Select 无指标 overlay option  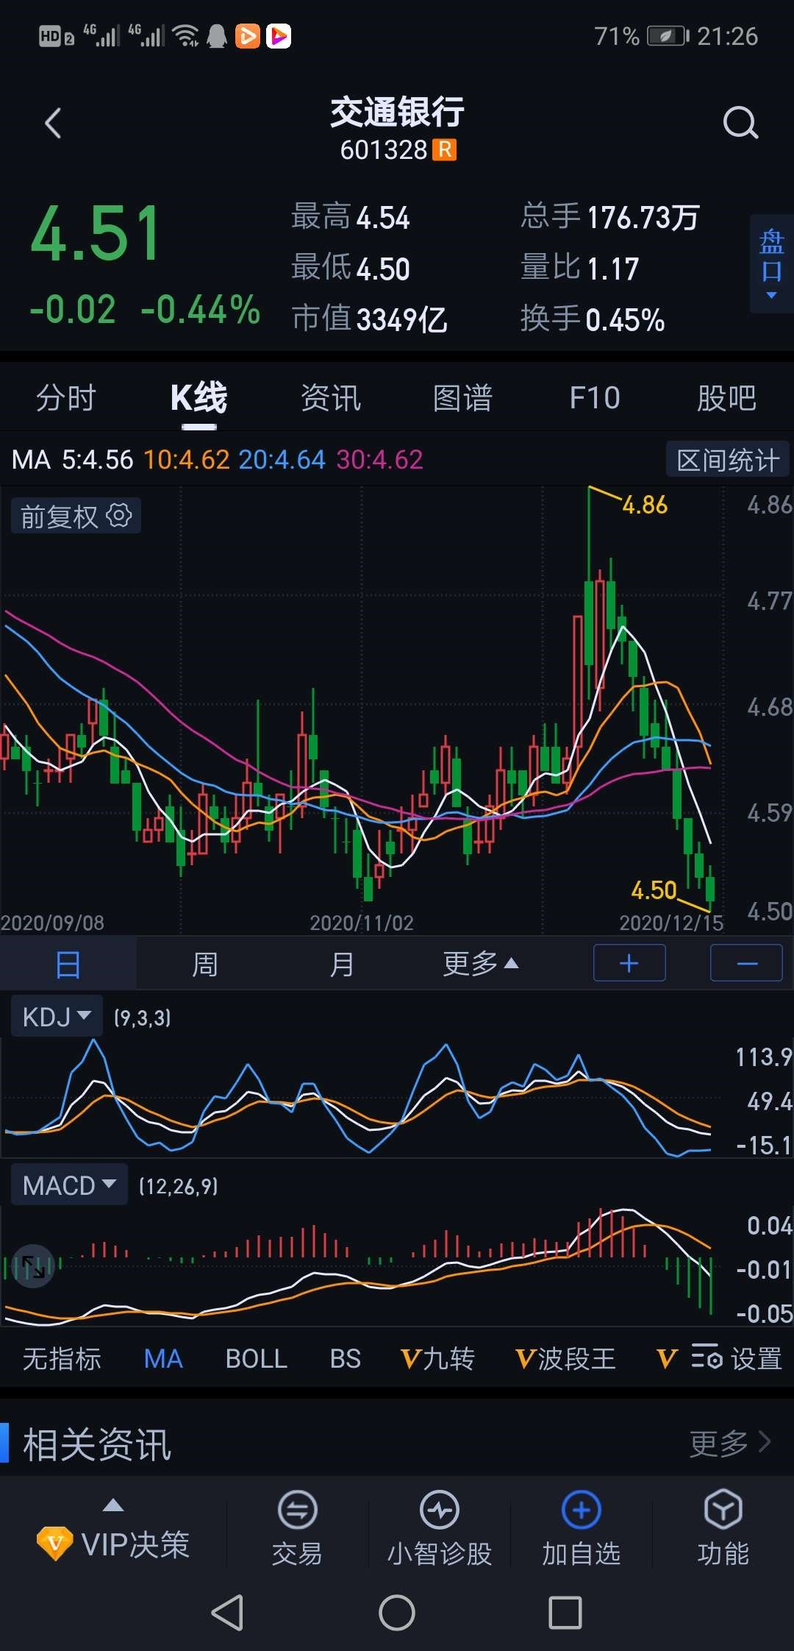point(62,1358)
